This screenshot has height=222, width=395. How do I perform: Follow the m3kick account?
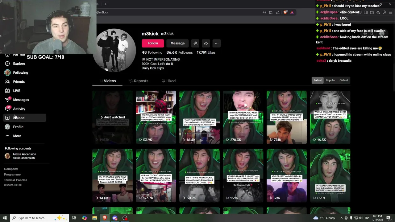click(x=153, y=43)
